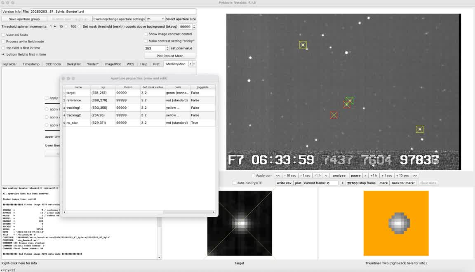Enable the View avi fields checkbox
The image size is (475, 272).
[4, 35]
